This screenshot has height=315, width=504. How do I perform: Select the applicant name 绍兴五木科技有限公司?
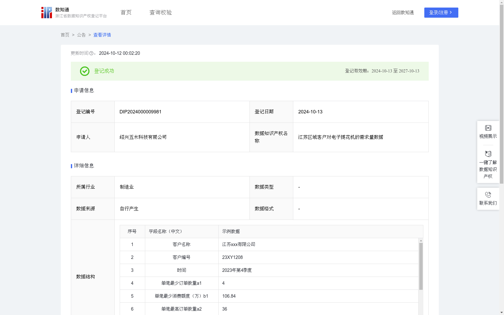(x=143, y=137)
